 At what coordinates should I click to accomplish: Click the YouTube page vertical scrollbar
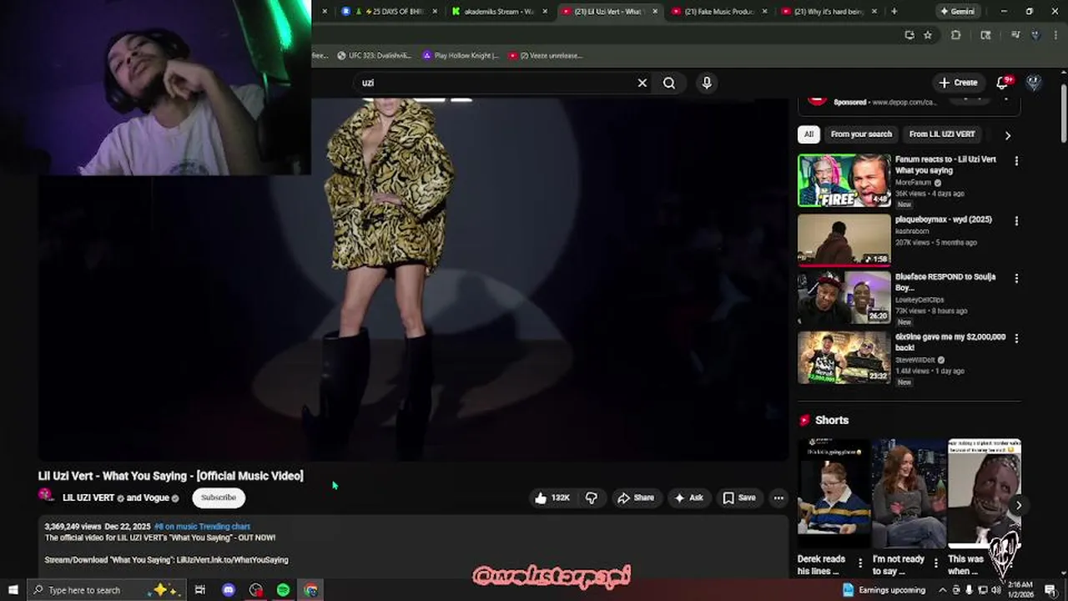(1064, 113)
